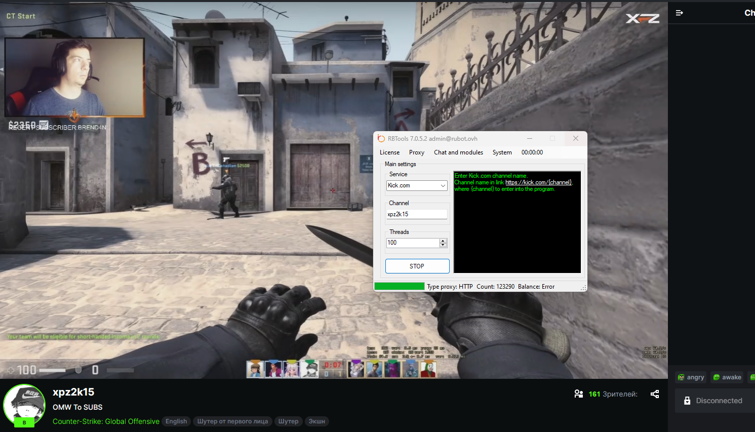
Task: Click the Channel input field
Action: click(416, 214)
